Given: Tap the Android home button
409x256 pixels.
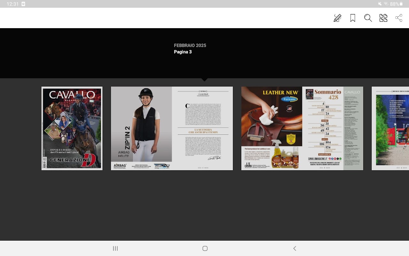Looking at the screenshot, I should [205, 248].
